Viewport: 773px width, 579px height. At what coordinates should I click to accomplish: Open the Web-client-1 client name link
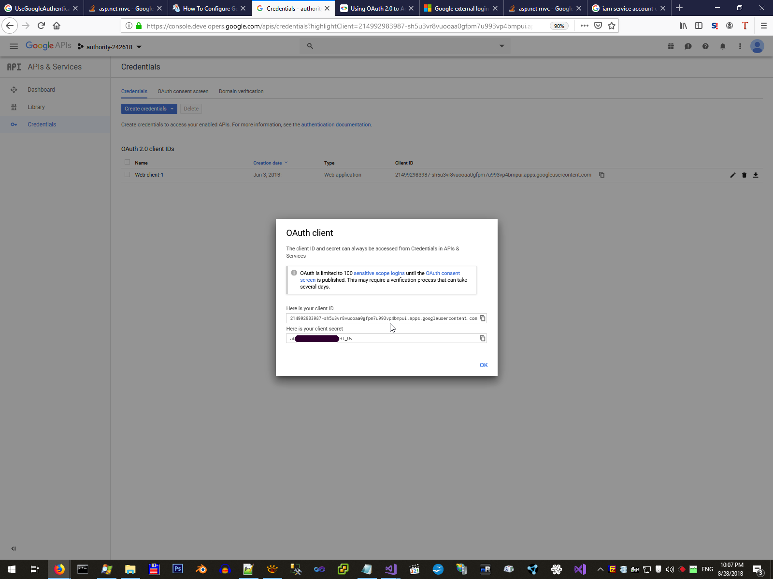pos(149,175)
